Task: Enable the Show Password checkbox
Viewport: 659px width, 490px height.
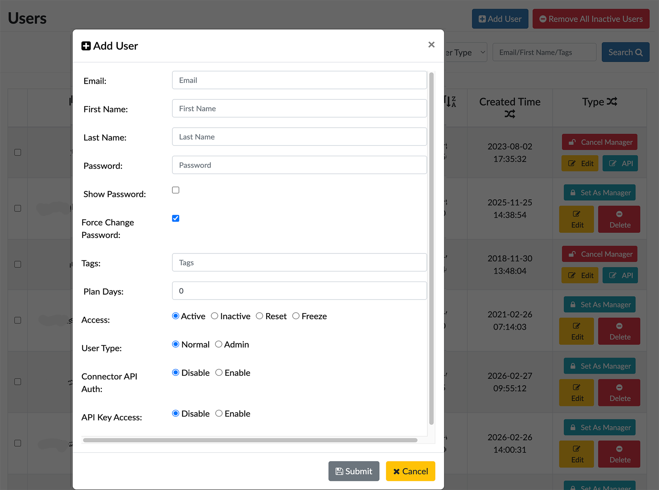Action: pyautogui.click(x=176, y=190)
